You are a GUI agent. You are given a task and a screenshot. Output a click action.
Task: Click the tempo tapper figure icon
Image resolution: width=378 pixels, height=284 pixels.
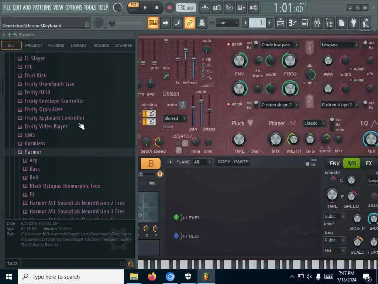366,23
